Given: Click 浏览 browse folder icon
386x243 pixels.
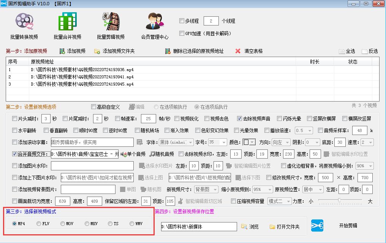Looking at the screenshot, I should 244,227.
